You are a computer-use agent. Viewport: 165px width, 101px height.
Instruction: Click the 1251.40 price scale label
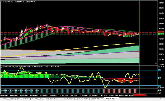161,59
